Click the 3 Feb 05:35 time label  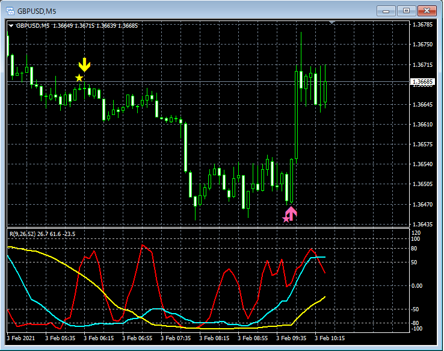click(60, 338)
